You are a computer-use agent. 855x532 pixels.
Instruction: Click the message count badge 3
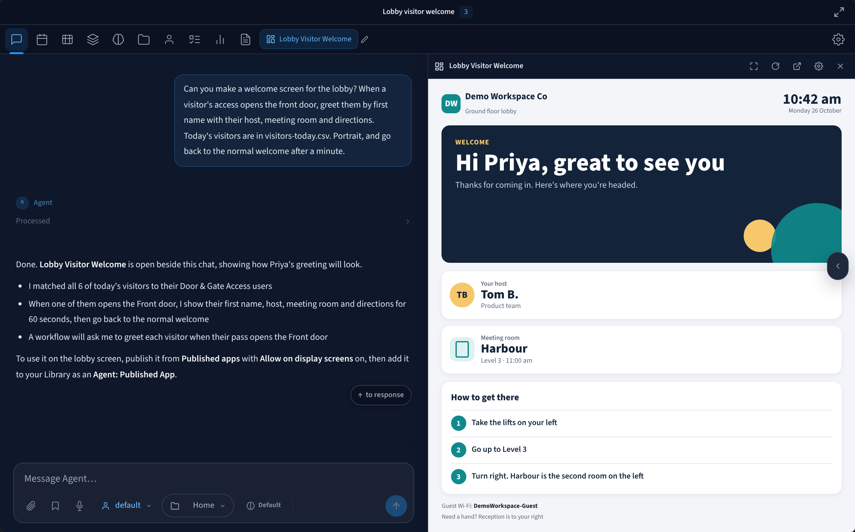pyautogui.click(x=466, y=12)
